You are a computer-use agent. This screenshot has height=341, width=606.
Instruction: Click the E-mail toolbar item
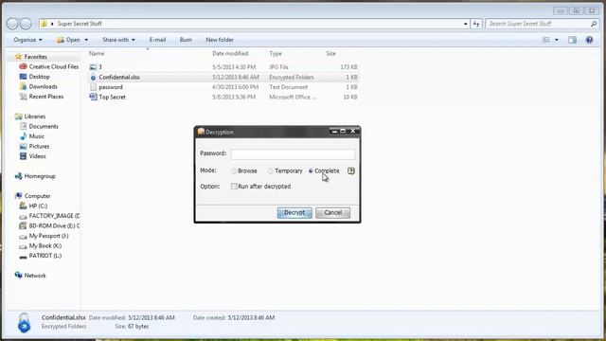pyautogui.click(x=157, y=40)
